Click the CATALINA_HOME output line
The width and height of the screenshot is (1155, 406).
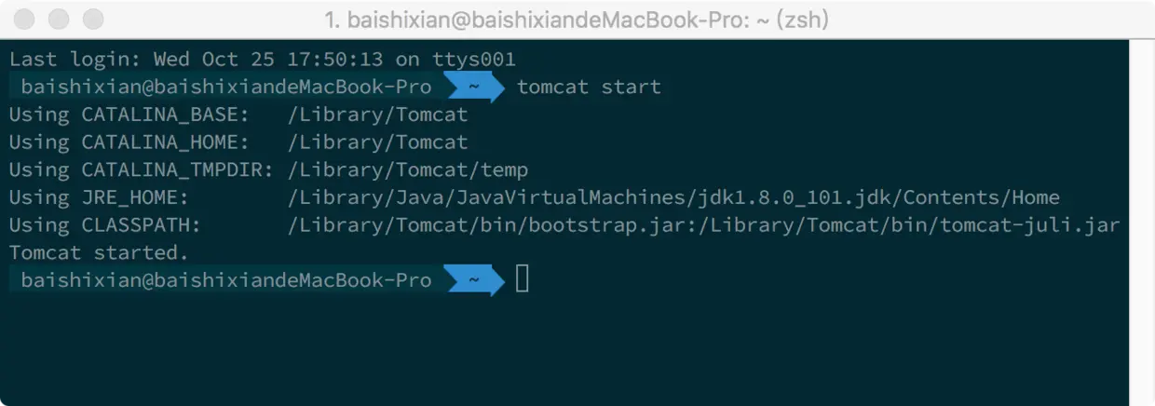tap(238, 142)
